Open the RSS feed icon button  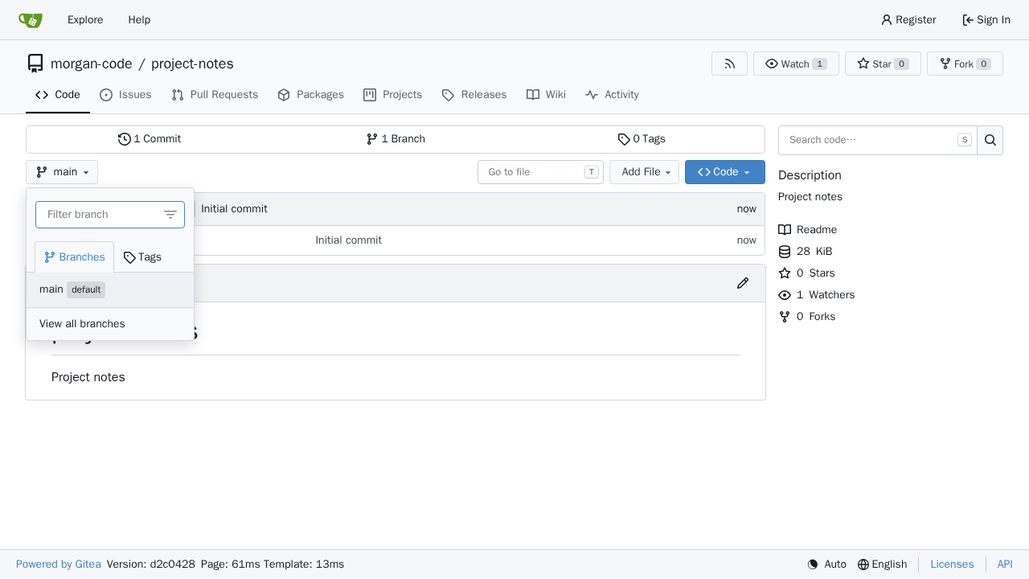729,64
